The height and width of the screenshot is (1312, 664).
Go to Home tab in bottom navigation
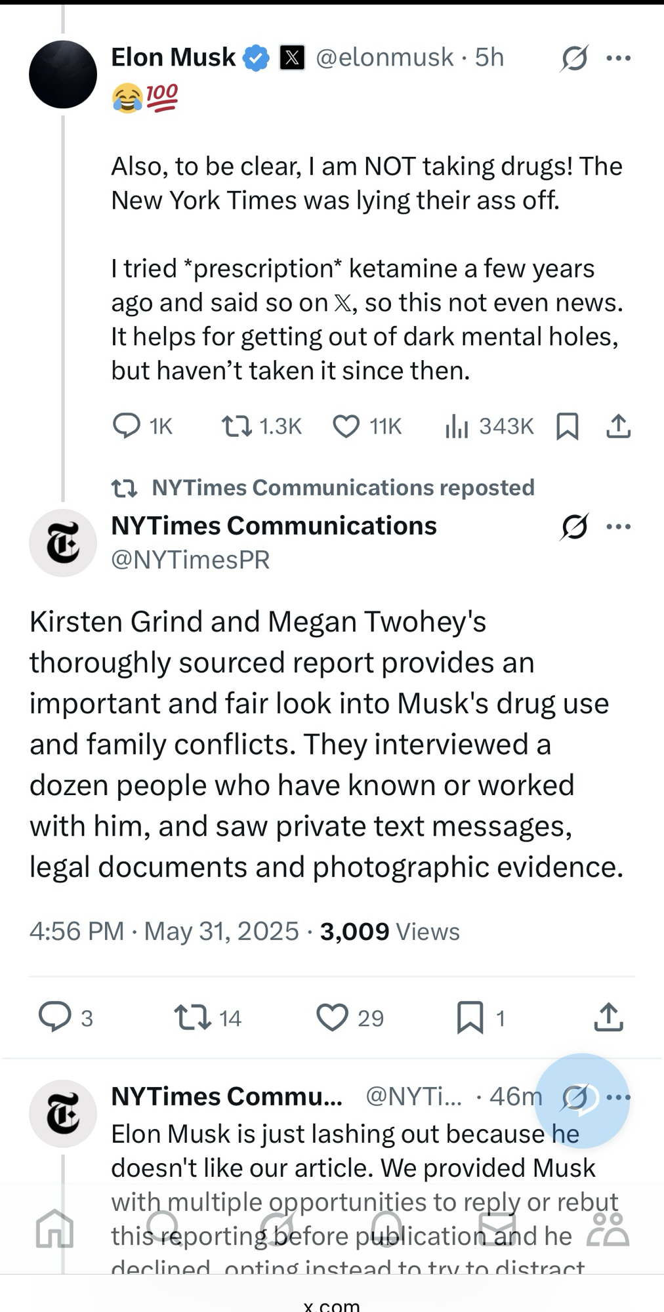(55, 1228)
